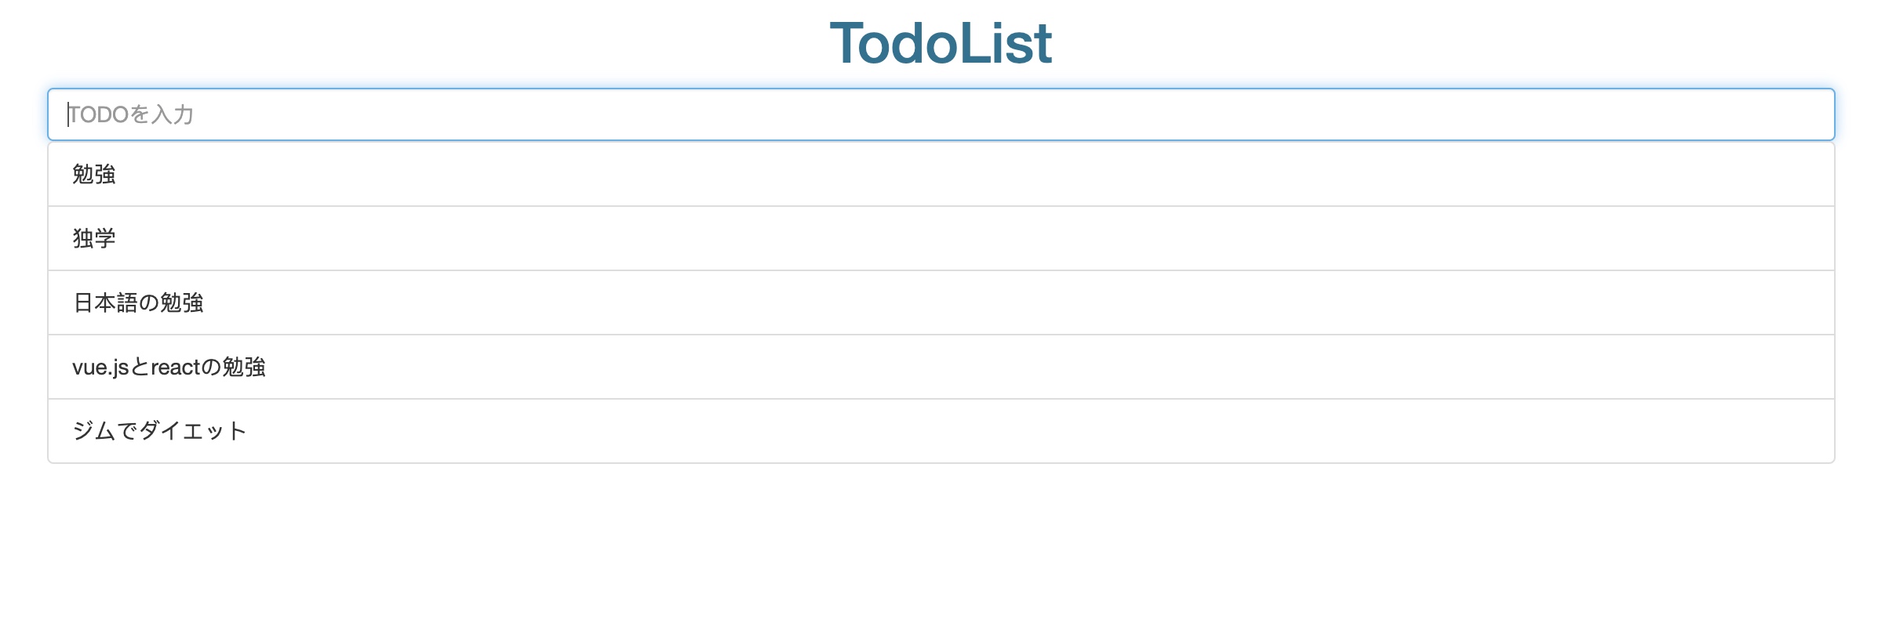The height and width of the screenshot is (641, 1878).
Task: Select the ジムでダイエット todo item
Action: [940, 431]
